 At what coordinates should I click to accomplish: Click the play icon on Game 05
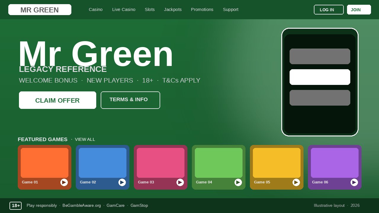(296, 183)
